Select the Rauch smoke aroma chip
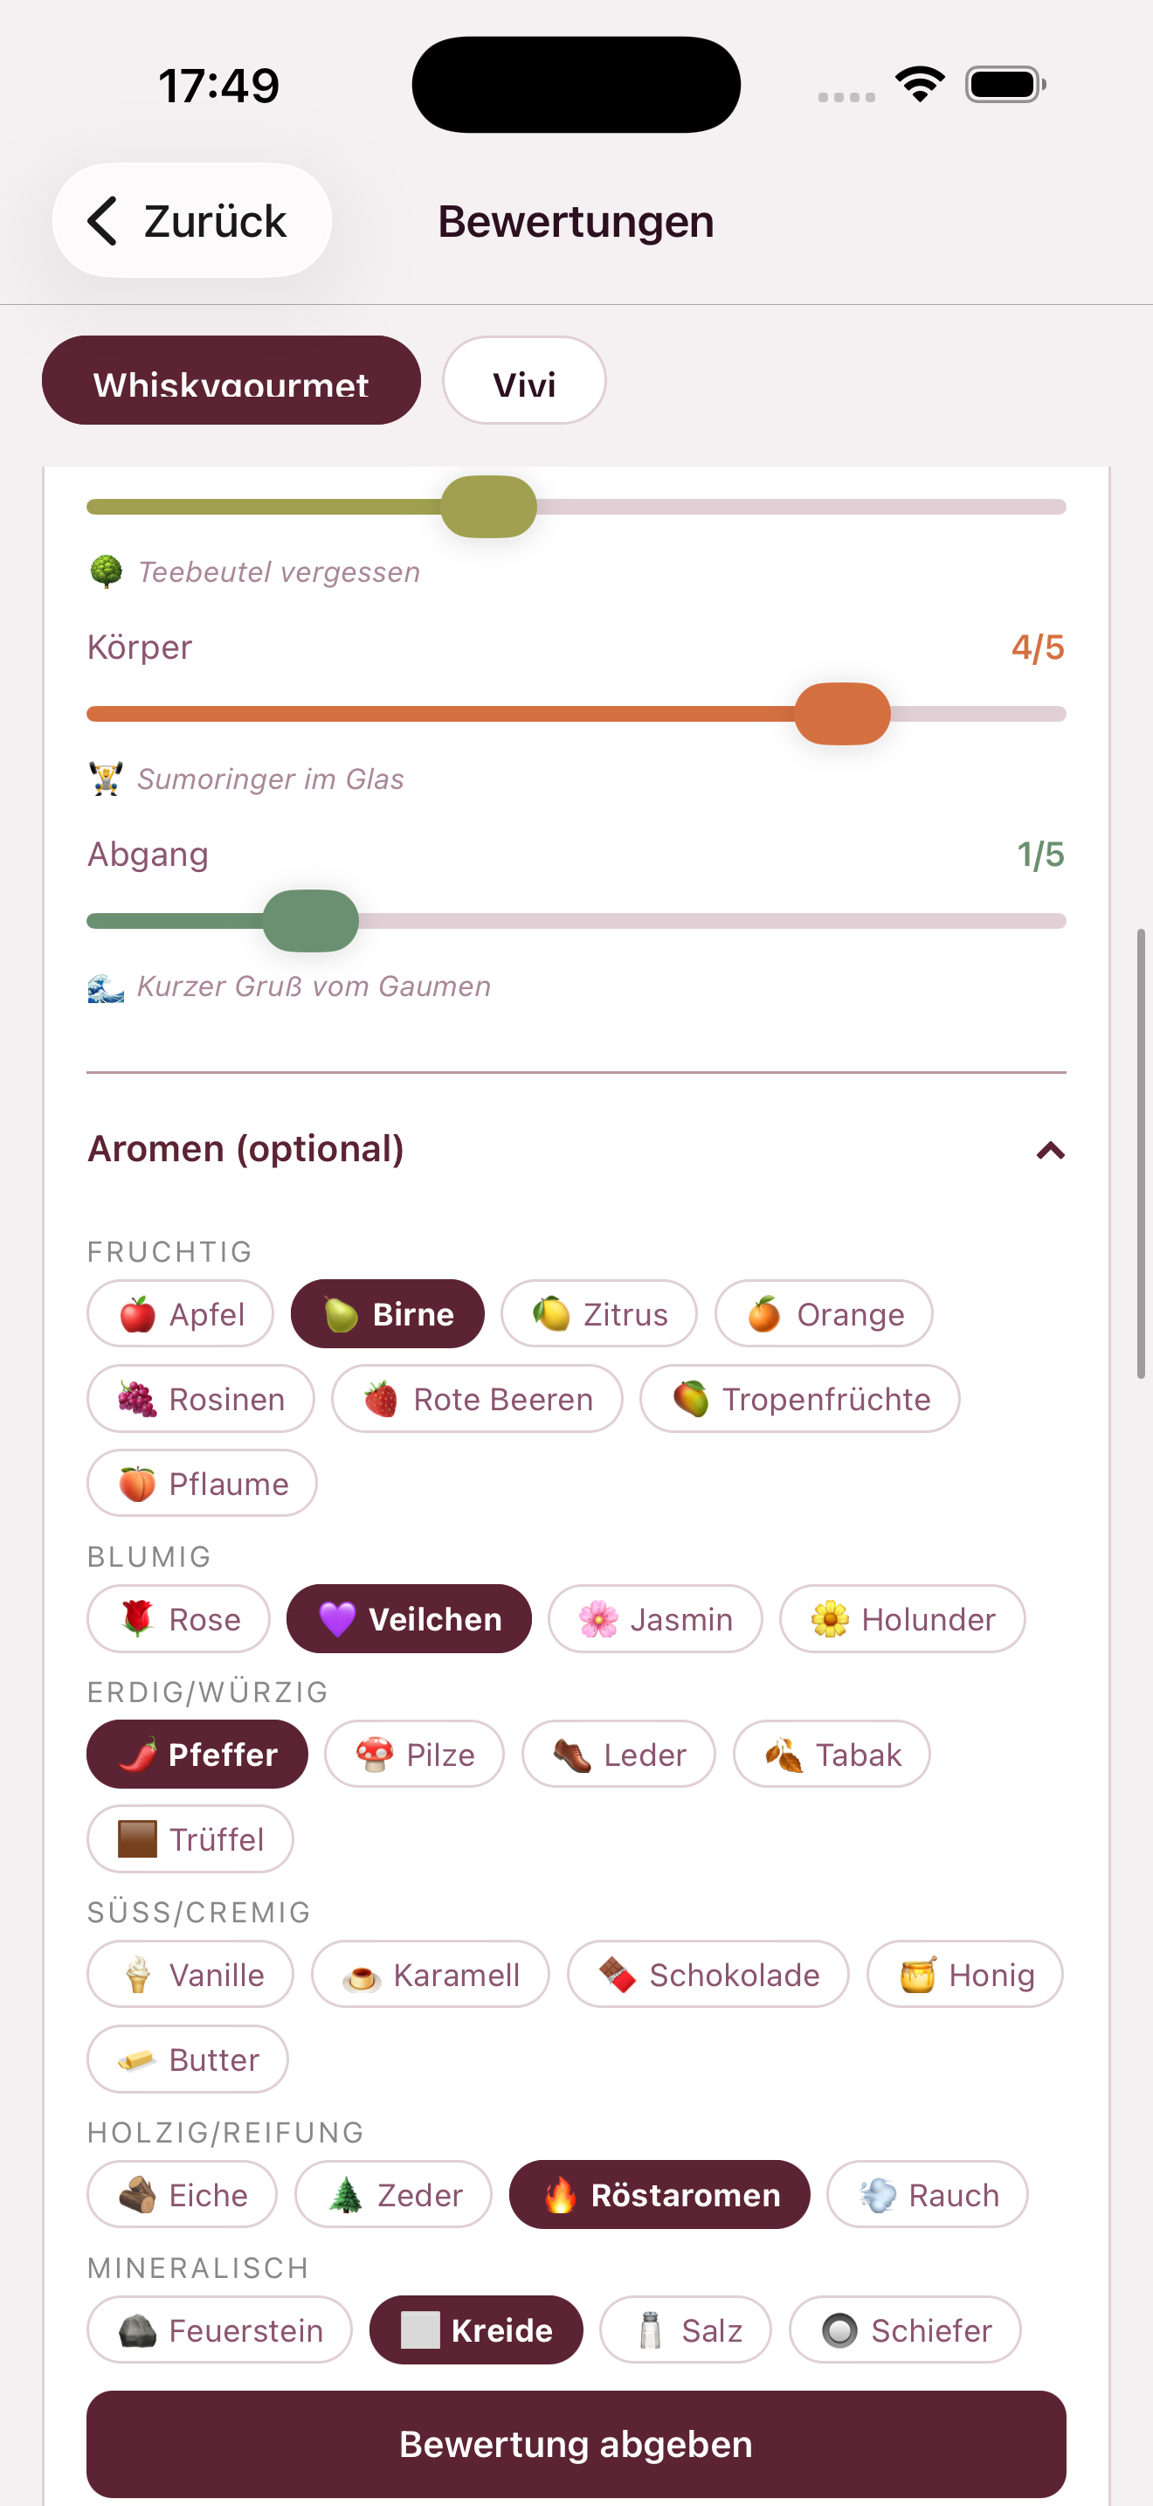The image size is (1153, 2506). pyautogui.click(x=927, y=2194)
